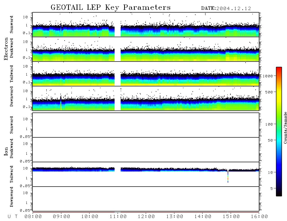Screen dimensions: 287x221
Task: Select the Ion Duskward panel label
Action: (x=12, y=148)
